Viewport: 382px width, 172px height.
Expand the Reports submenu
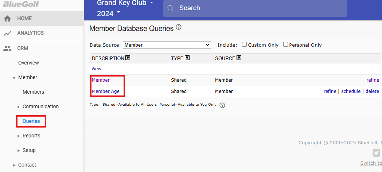[19, 136]
